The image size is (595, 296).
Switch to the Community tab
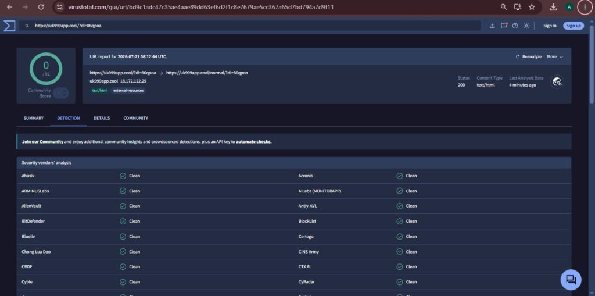point(135,118)
